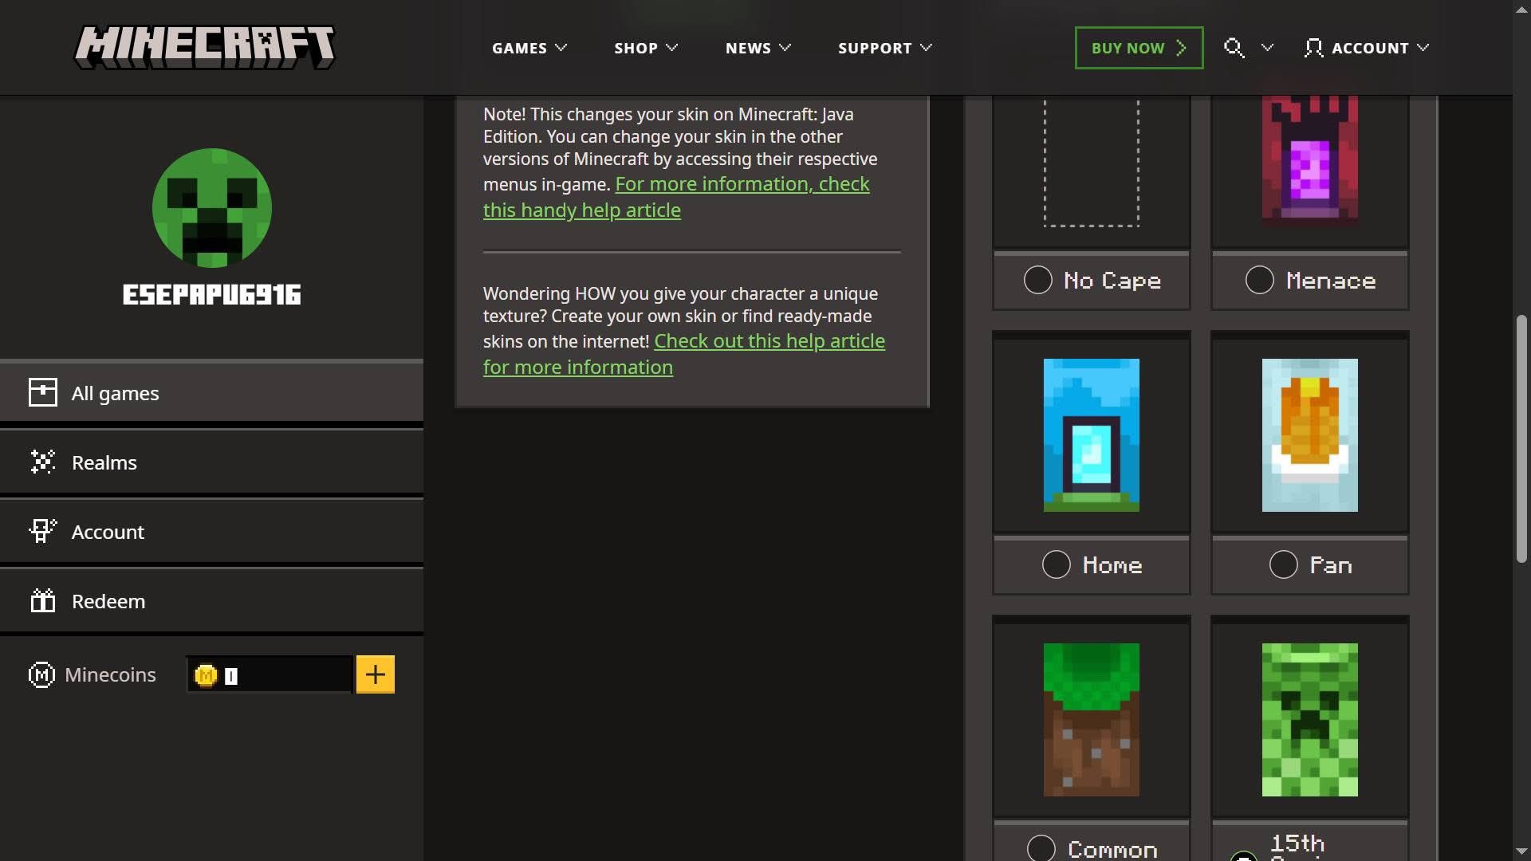Click the Common dirt block cape thumbnail
The image size is (1531, 861).
point(1091,719)
